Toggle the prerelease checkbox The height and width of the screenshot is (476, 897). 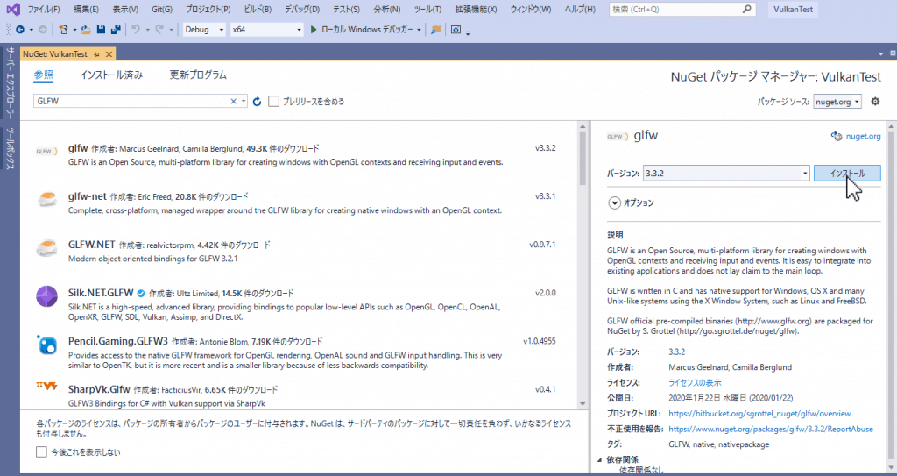point(273,102)
